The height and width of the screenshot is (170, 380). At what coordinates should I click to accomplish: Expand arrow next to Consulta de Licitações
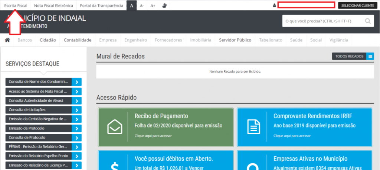pos(76,110)
